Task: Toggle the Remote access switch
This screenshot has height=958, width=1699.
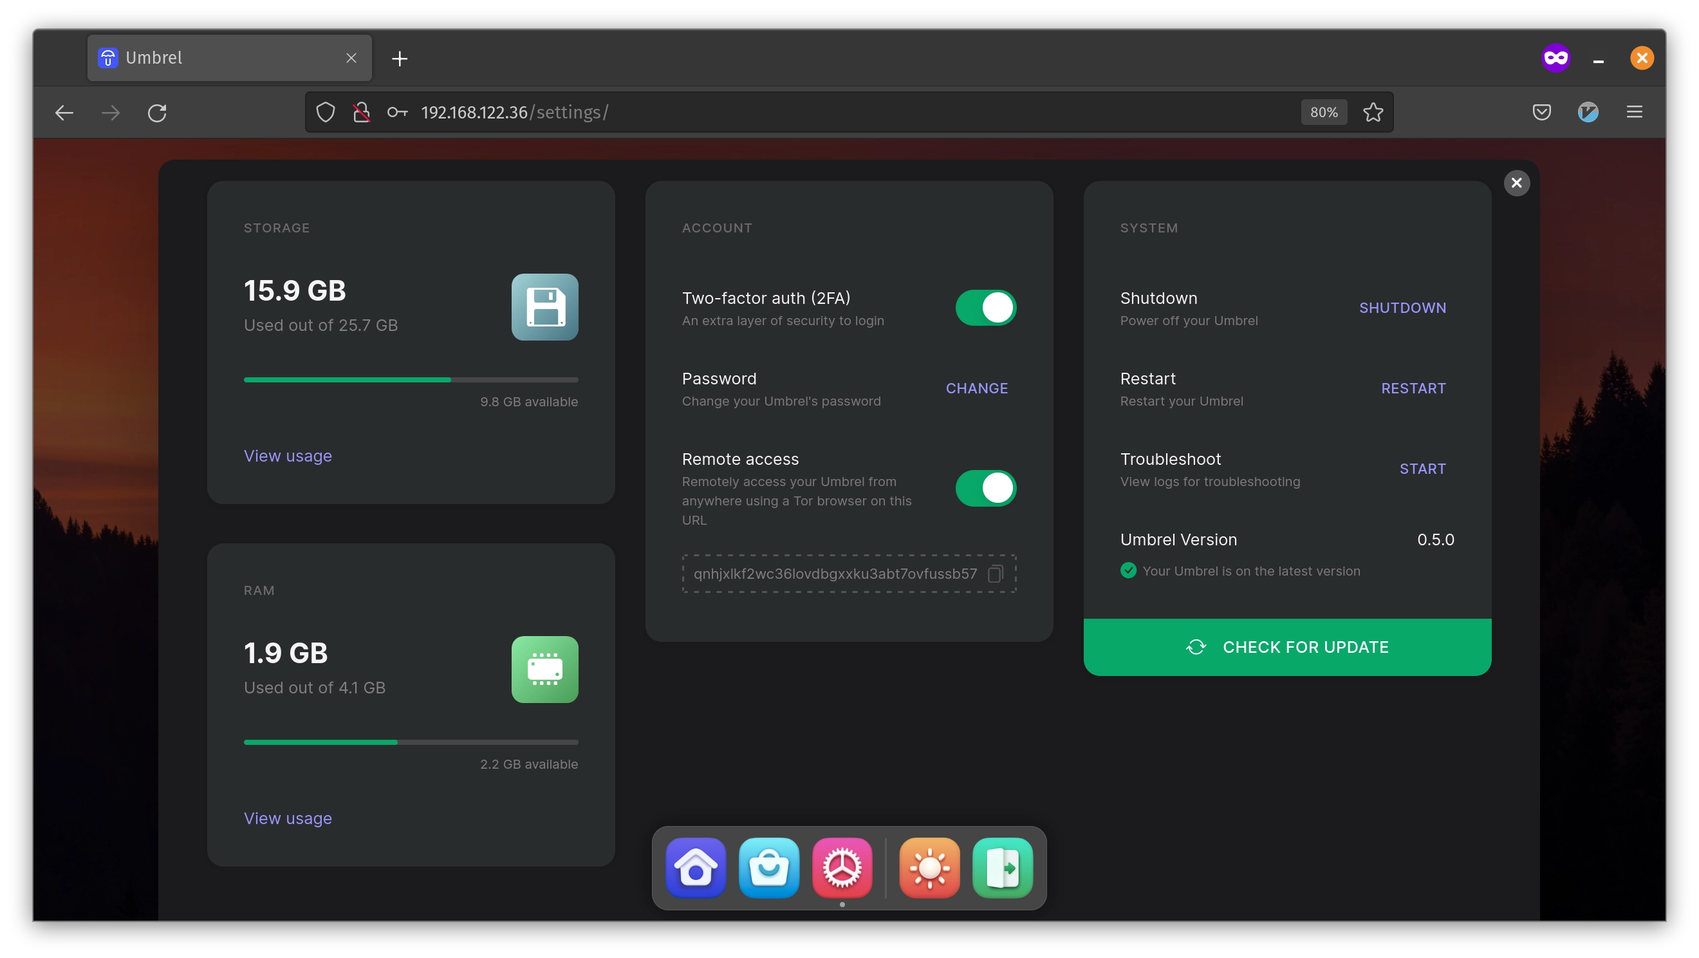Action: coord(985,488)
